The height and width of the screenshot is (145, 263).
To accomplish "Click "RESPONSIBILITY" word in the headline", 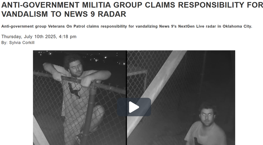I will 211,5.
